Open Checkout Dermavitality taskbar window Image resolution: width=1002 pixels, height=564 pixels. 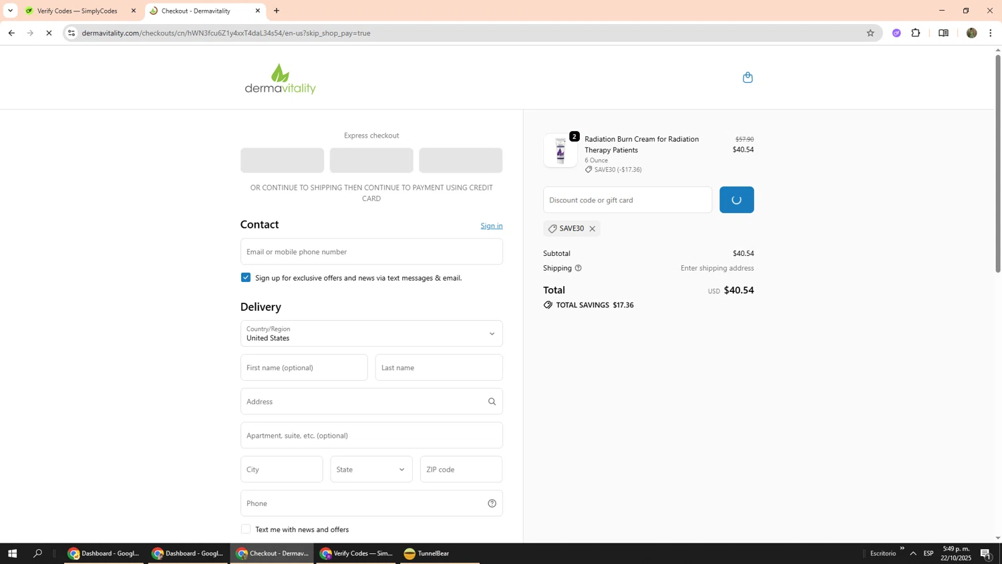coord(272,553)
